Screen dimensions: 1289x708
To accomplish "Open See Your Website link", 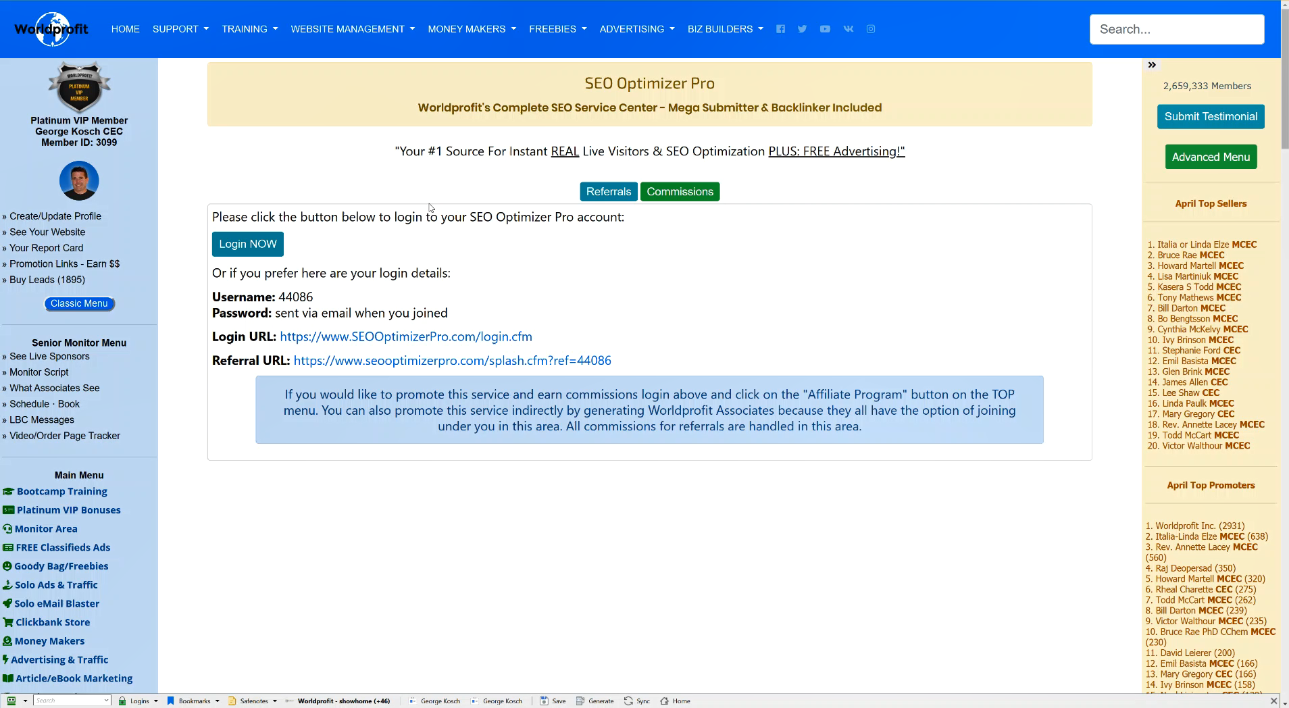I will [47, 232].
